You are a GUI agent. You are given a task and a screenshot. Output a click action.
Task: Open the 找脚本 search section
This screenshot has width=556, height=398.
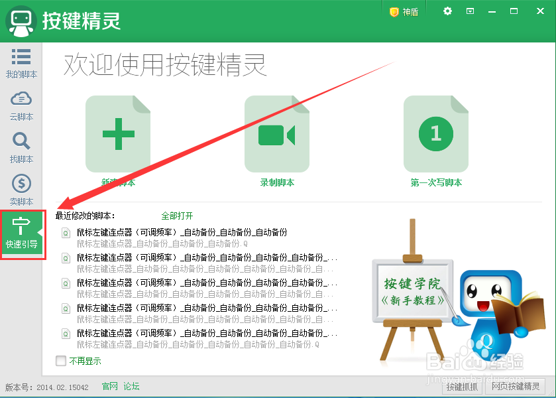coord(21,149)
